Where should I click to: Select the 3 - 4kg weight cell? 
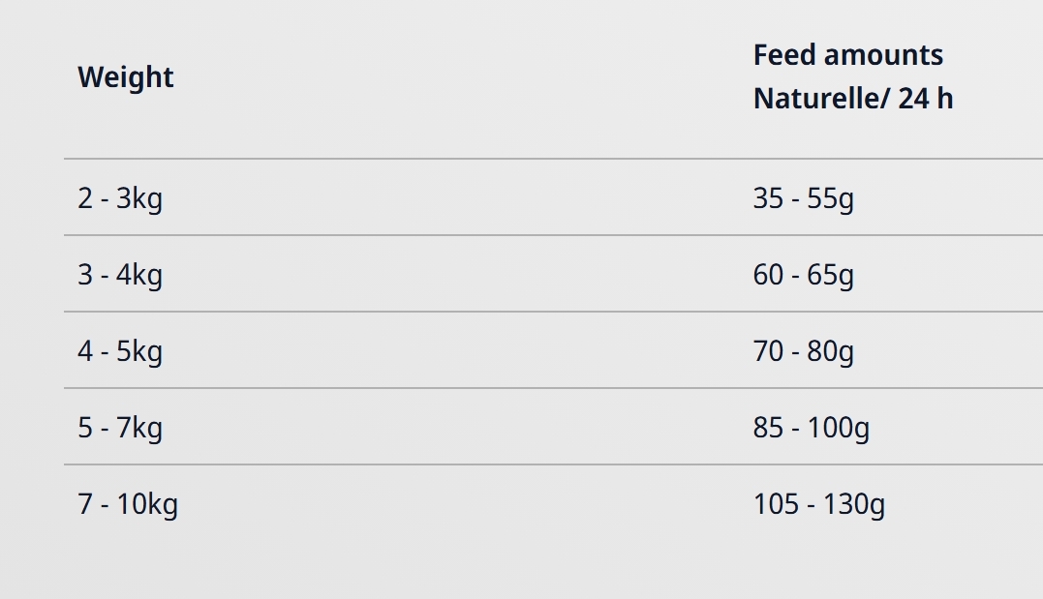[x=120, y=275]
